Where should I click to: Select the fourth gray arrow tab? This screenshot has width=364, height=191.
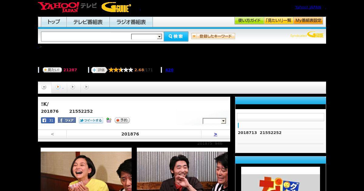86,87
